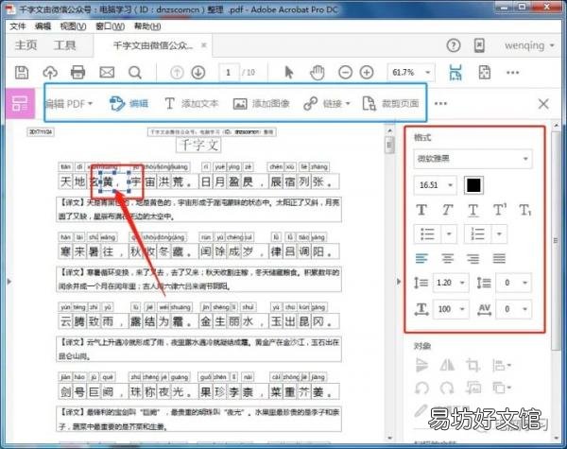
Task: Close the 千字文 document tab
Action: (204, 45)
